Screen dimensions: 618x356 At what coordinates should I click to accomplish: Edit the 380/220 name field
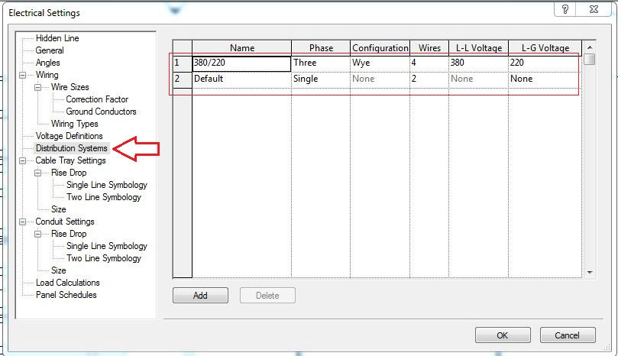(242, 63)
